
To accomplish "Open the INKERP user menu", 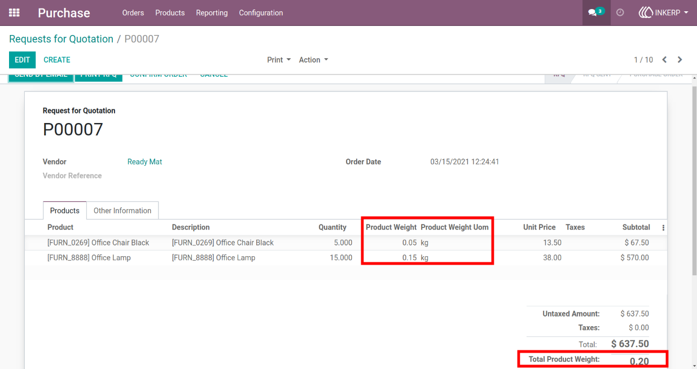I will coord(663,12).
